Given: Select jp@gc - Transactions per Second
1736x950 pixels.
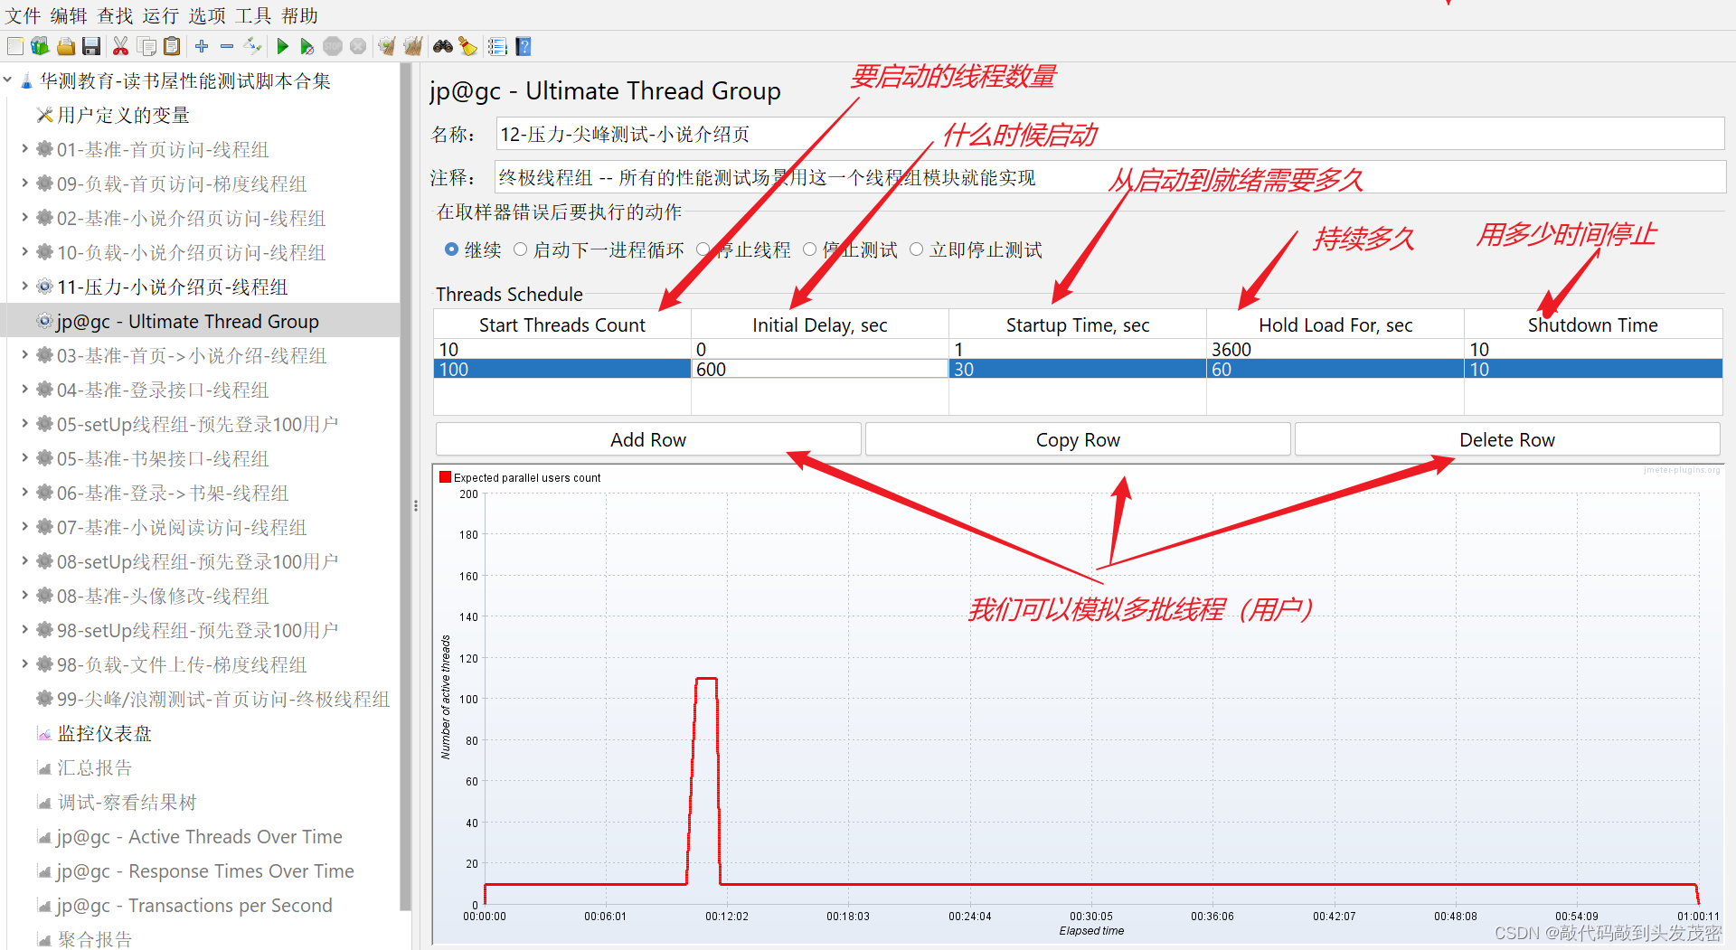Looking at the screenshot, I should tap(193, 905).
